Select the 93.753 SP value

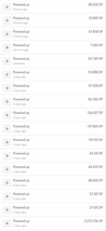96,140
